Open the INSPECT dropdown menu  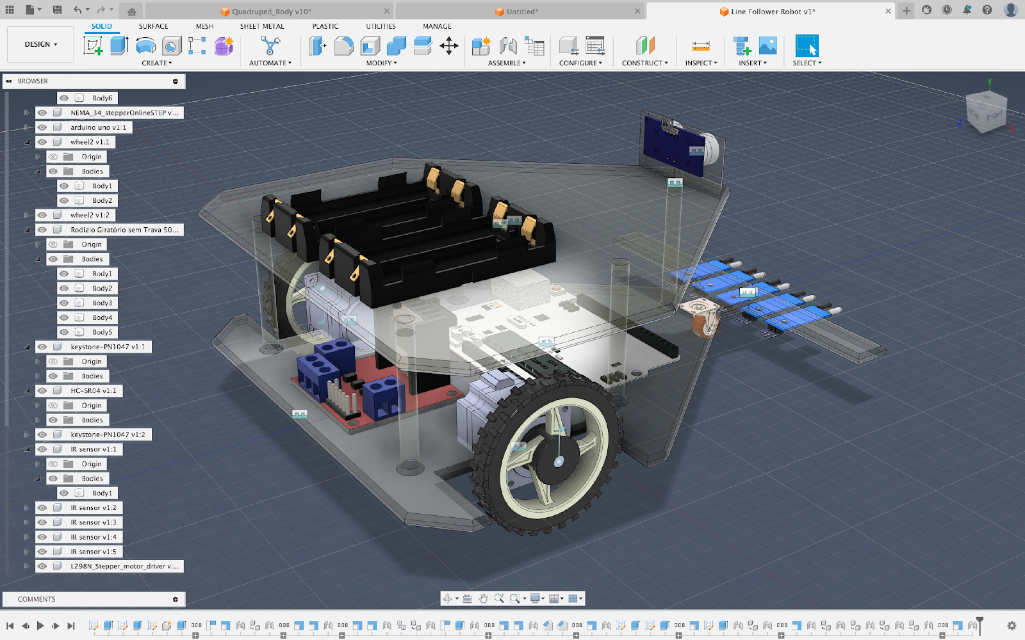pyautogui.click(x=701, y=63)
